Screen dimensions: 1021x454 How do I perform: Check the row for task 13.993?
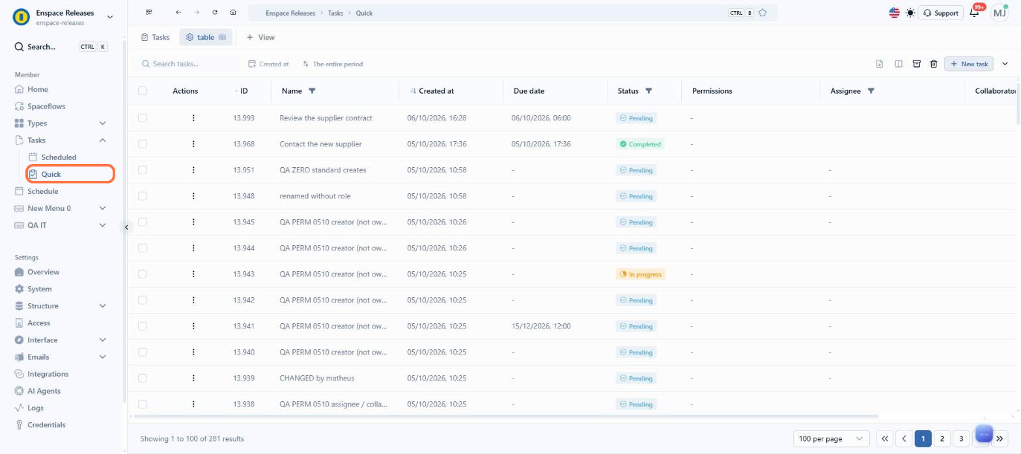coord(143,118)
